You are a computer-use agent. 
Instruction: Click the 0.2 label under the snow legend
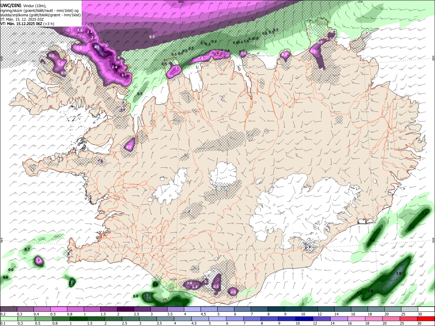click(3, 314)
